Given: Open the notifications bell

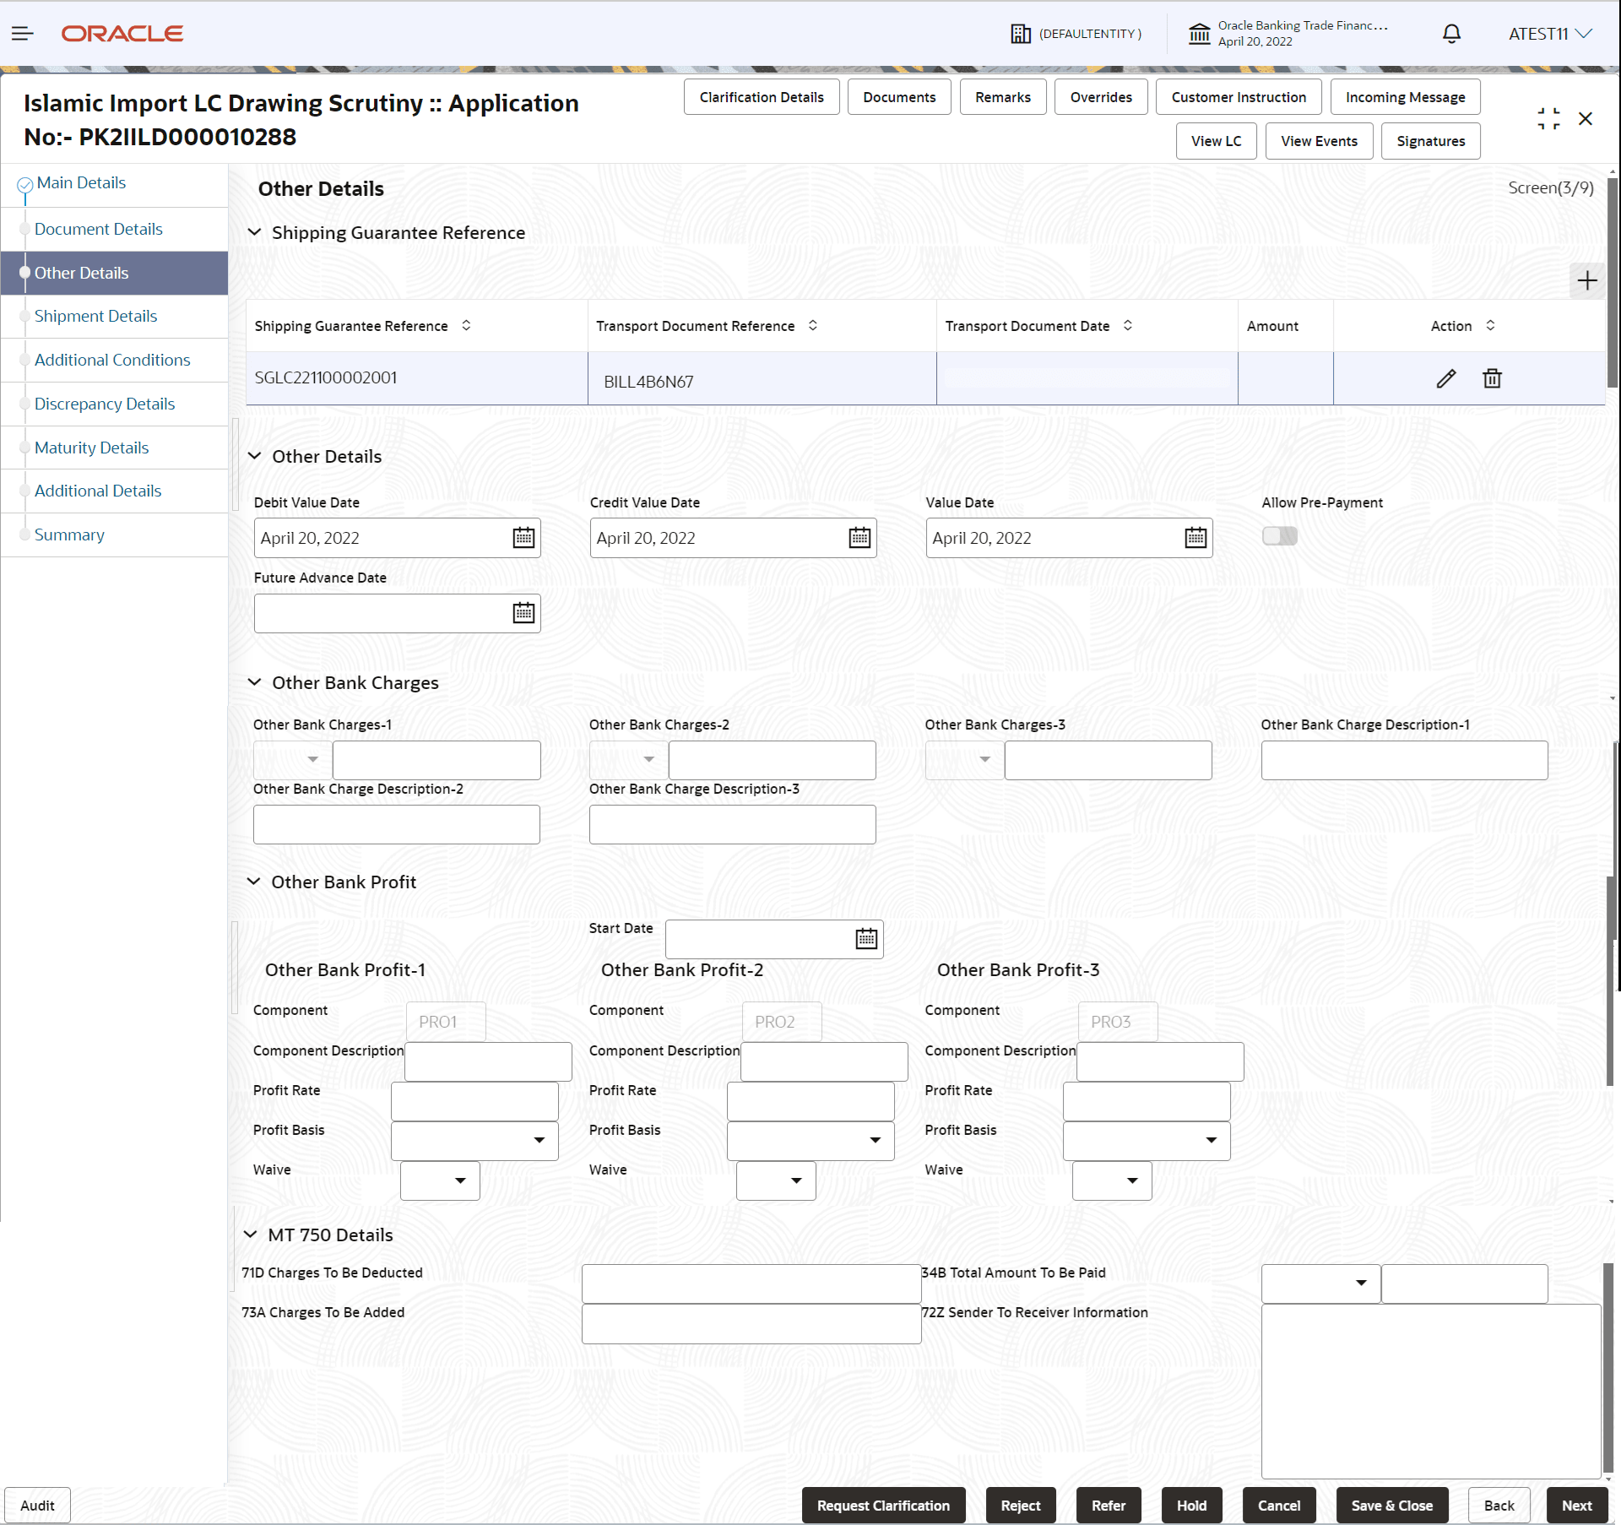Looking at the screenshot, I should click(x=1451, y=34).
